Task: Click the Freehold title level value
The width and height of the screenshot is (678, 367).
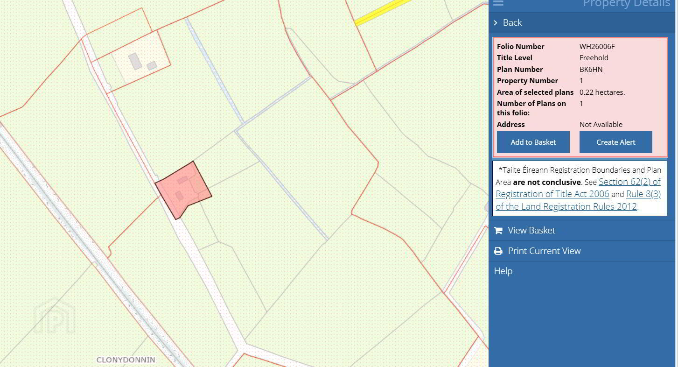Action: pos(594,58)
